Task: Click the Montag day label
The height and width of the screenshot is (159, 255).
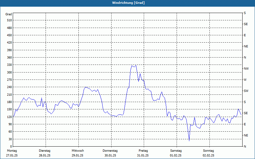Action: pyautogui.click(x=12, y=151)
